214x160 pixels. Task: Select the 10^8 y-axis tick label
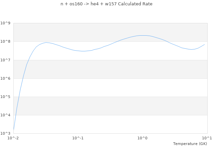pyautogui.click(x=5, y=42)
